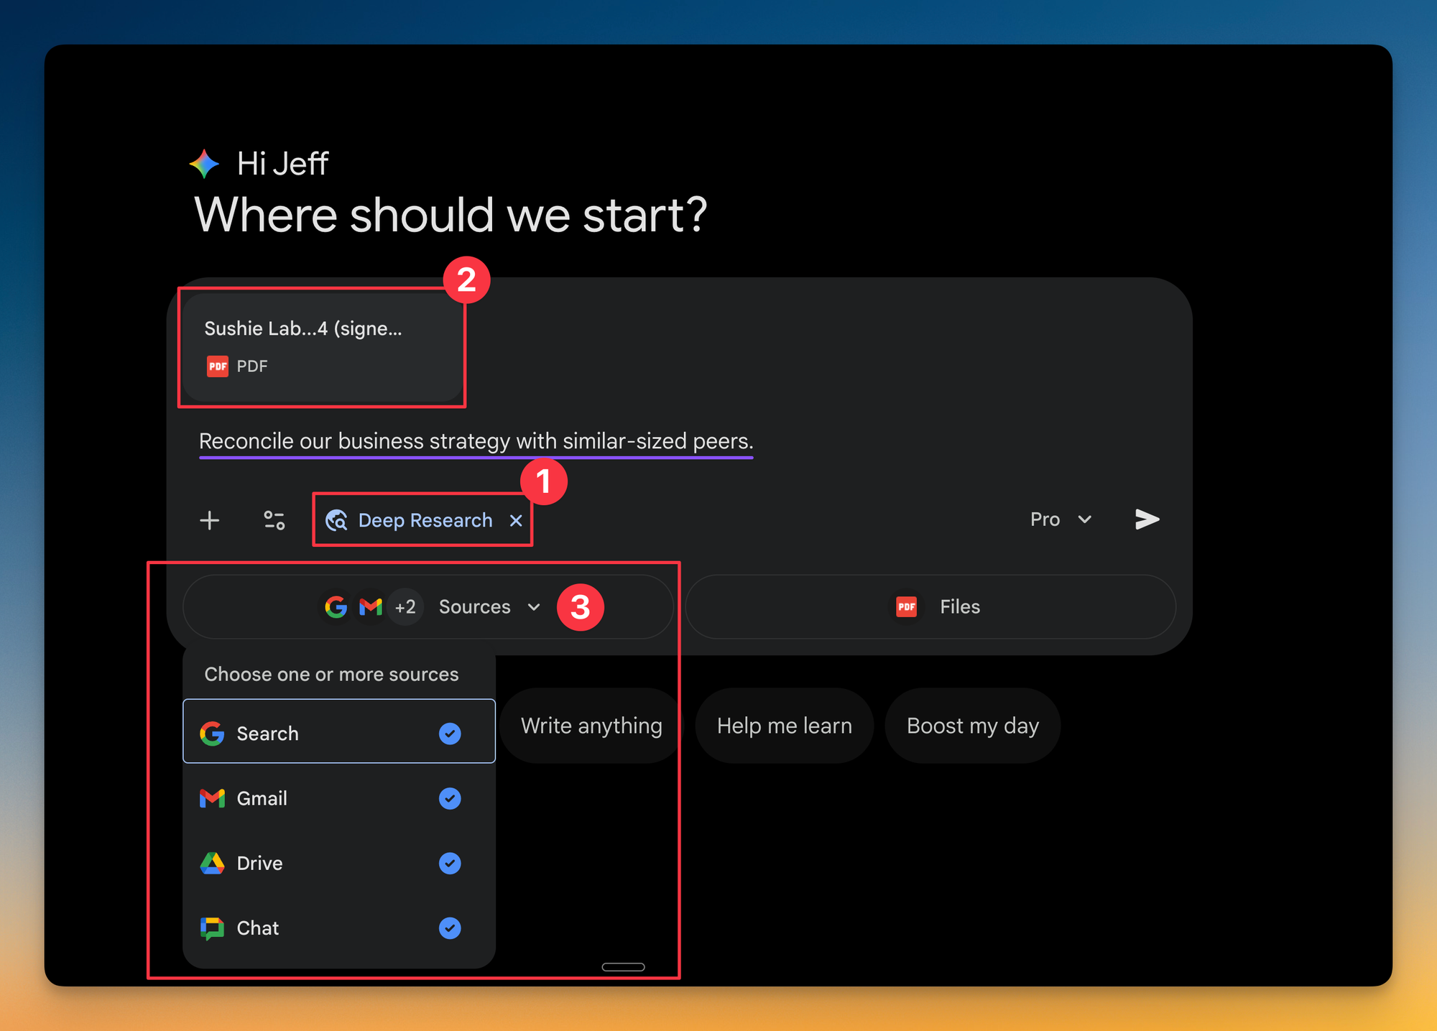The width and height of the screenshot is (1437, 1031).
Task: Toggle the Gmail source checkmark
Action: click(x=450, y=798)
